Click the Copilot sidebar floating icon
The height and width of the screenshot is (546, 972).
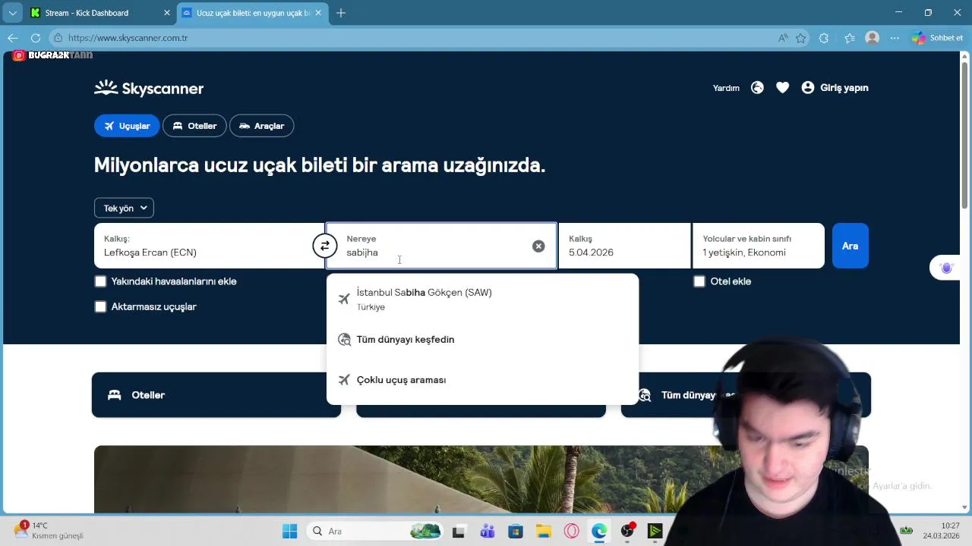[946, 268]
